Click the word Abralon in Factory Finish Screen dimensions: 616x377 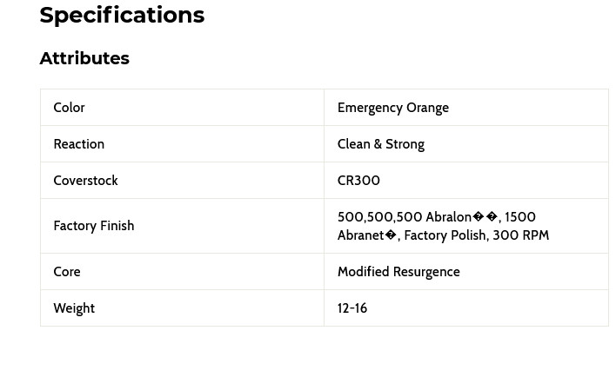(448, 217)
